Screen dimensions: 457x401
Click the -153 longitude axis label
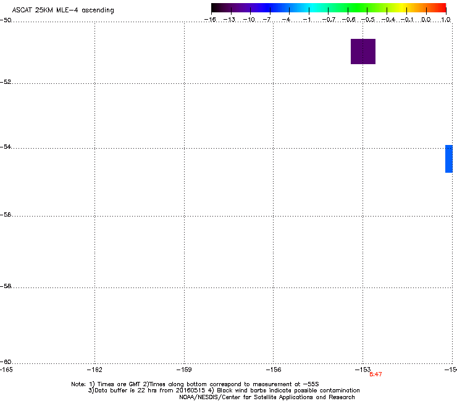click(363, 370)
